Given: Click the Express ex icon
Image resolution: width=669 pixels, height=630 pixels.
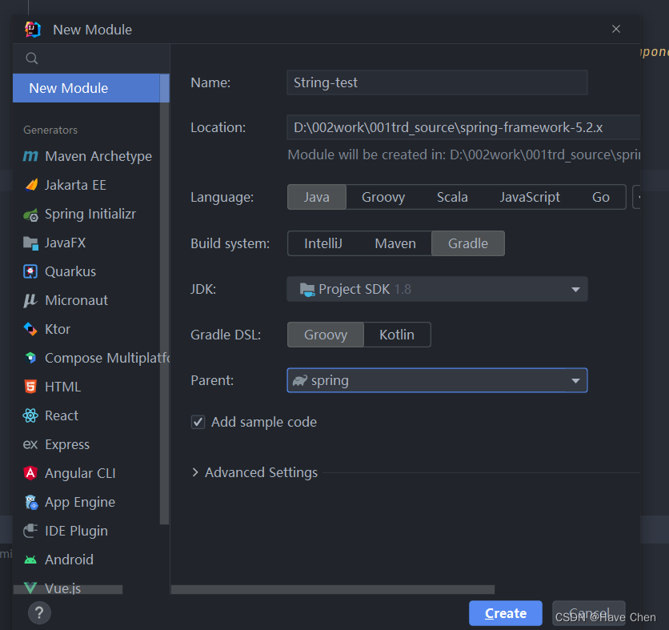Looking at the screenshot, I should pyautogui.click(x=30, y=444).
